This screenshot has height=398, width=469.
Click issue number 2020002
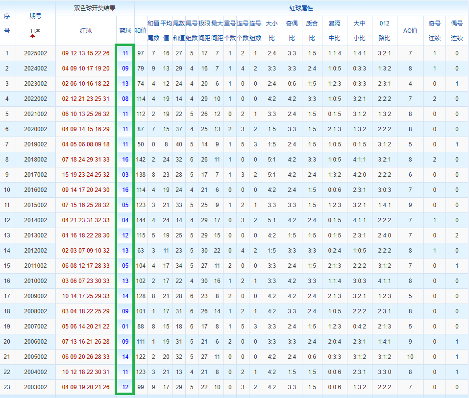point(36,129)
